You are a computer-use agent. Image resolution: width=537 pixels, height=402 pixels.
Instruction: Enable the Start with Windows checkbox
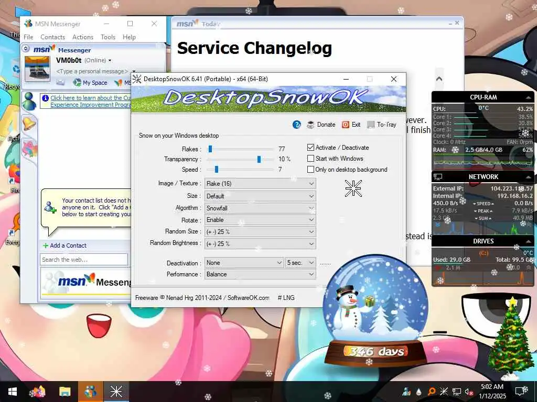pos(310,158)
